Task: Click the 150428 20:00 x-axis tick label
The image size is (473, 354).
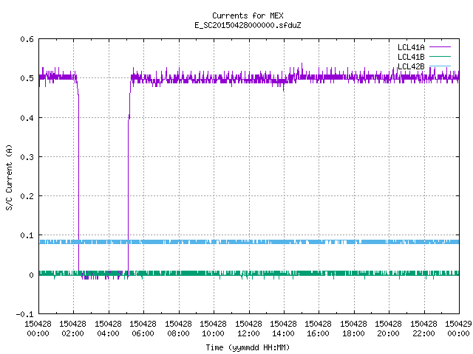Action: click(388, 329)
